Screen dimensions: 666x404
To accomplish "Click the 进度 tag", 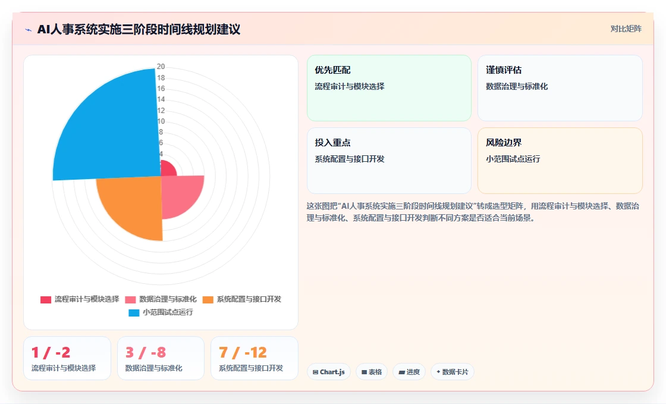I will pos(409,372).
